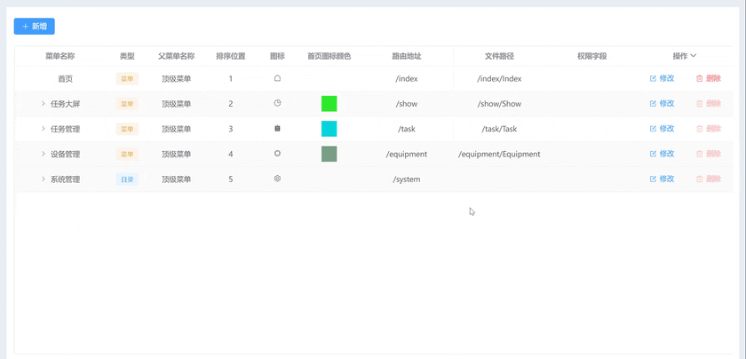Click 删除 for the 首页 row
746x359 pixels.
click(709, 78)
